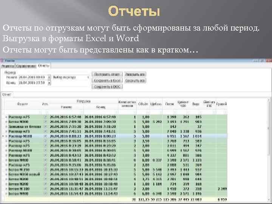Screen dimensions: 272x204
Task: Expand the Раствор м75 6:57:48 row
Action: coord(6,117)
